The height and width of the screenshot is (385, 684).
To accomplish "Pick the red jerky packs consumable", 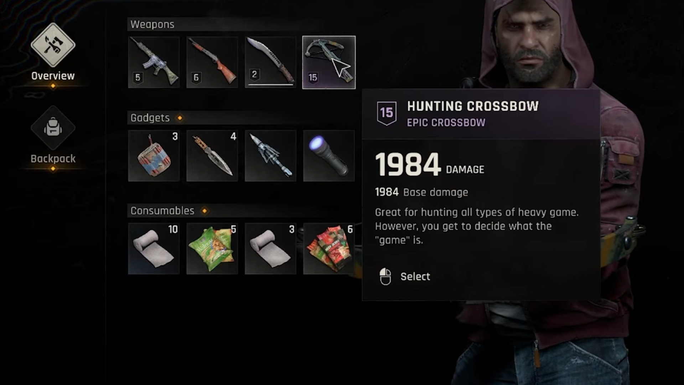I will click(329, 249).
